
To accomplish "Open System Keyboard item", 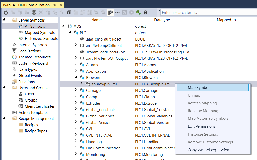I will [33, 63].
